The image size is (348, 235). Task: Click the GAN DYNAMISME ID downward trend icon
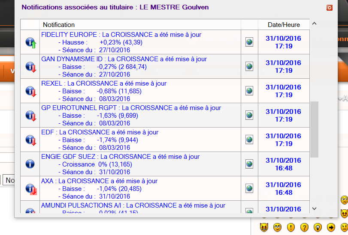[x=31, y=66]
